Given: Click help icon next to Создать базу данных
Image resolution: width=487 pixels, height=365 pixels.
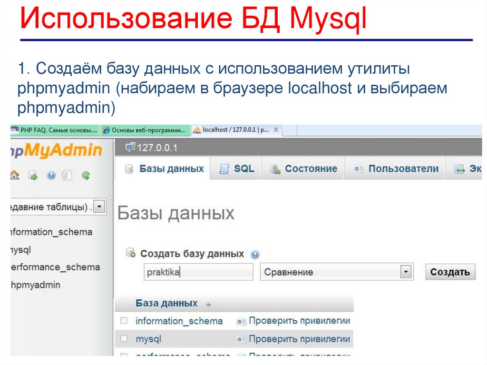Looking at the screenshot, I should pos(255,255).
